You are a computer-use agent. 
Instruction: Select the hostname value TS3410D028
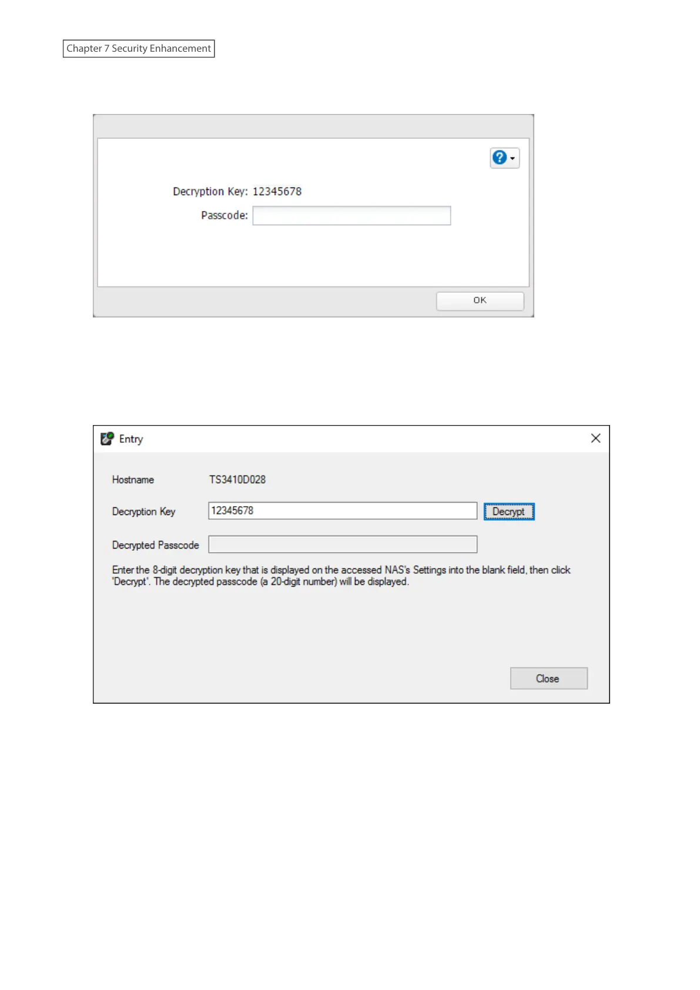237,480
